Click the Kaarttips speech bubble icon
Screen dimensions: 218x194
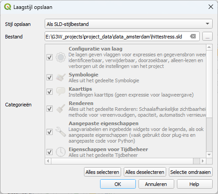pyautogui.click(x=61, y=91)
